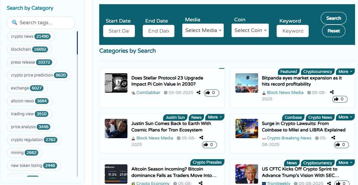
Task: Like the Justin Sun Tron article
Action: pyautogui.click(x=209, y=145)
